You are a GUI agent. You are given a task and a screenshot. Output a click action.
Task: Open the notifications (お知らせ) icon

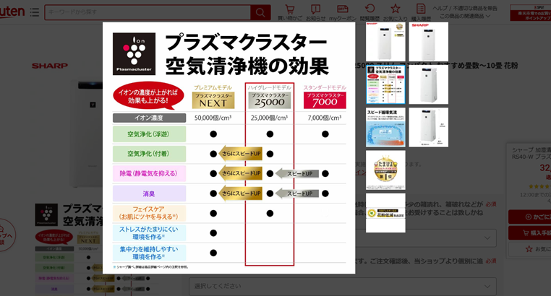coord(315,12)
